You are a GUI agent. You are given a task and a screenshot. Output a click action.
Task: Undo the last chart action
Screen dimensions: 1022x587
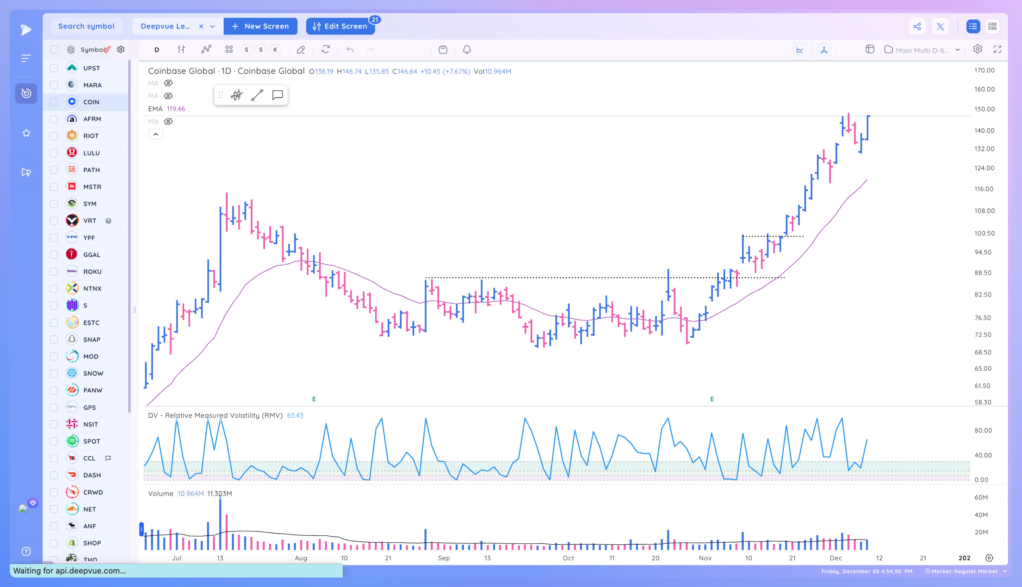click(x=350, y=50)
